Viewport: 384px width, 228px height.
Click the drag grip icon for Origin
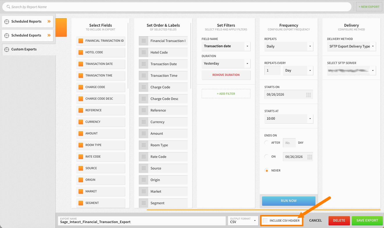point(143,180)
